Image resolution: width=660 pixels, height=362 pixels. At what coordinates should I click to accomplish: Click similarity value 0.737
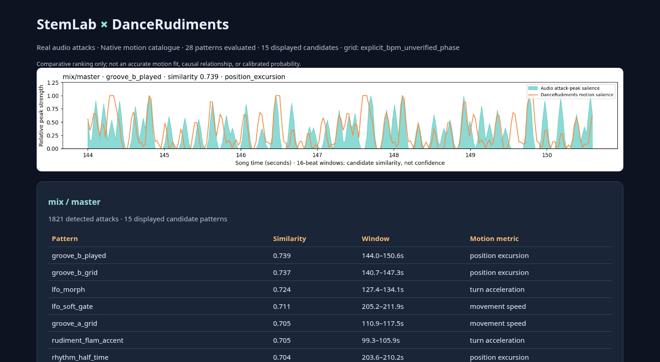(282, 273)
